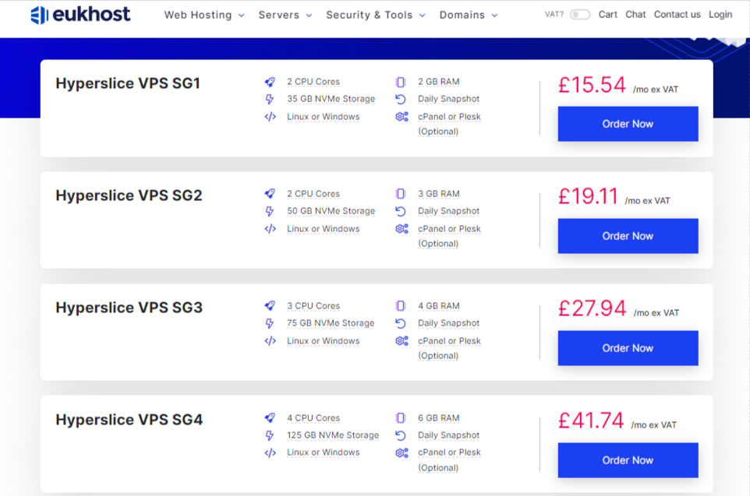Click the Login link
Viewport: 750px width, 496px height.
[720, 15]
